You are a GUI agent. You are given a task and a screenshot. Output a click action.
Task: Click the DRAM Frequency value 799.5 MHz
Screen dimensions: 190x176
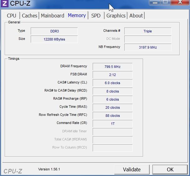[x=113, y=67]
